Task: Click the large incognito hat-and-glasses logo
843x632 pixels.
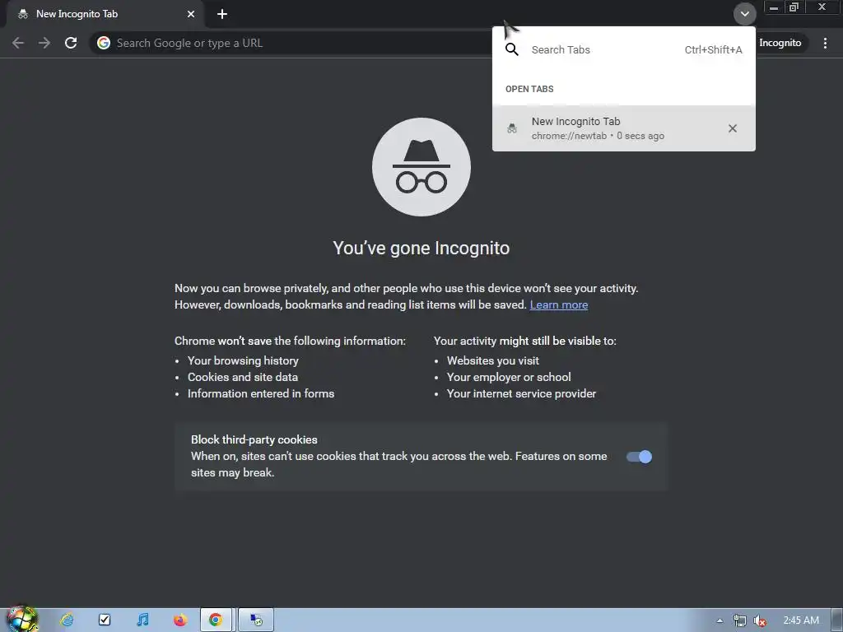Action: click(421, 167)
